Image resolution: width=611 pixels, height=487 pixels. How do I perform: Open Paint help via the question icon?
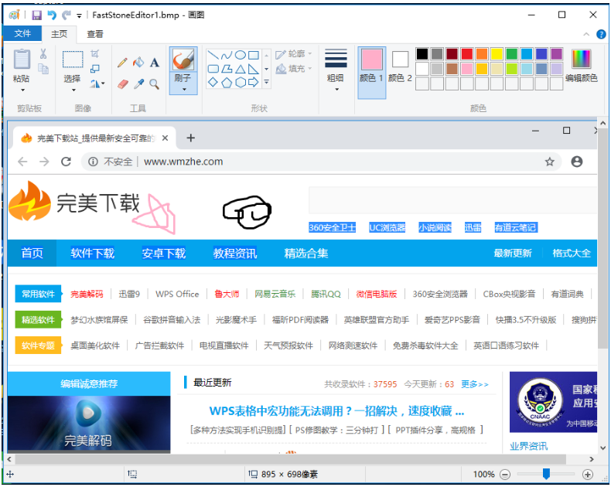601,34
